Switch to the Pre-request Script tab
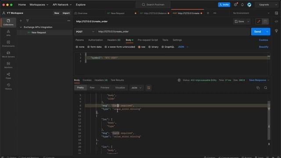Screen dimensions: 281x158 point(148,40)
